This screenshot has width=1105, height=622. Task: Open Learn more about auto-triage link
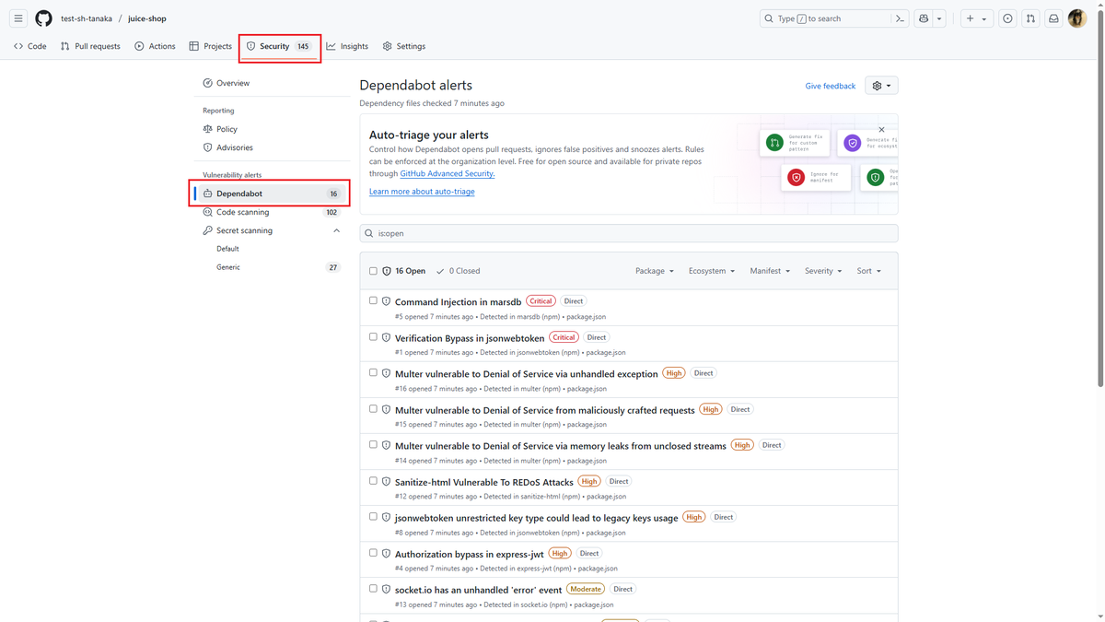click(422, 192)
